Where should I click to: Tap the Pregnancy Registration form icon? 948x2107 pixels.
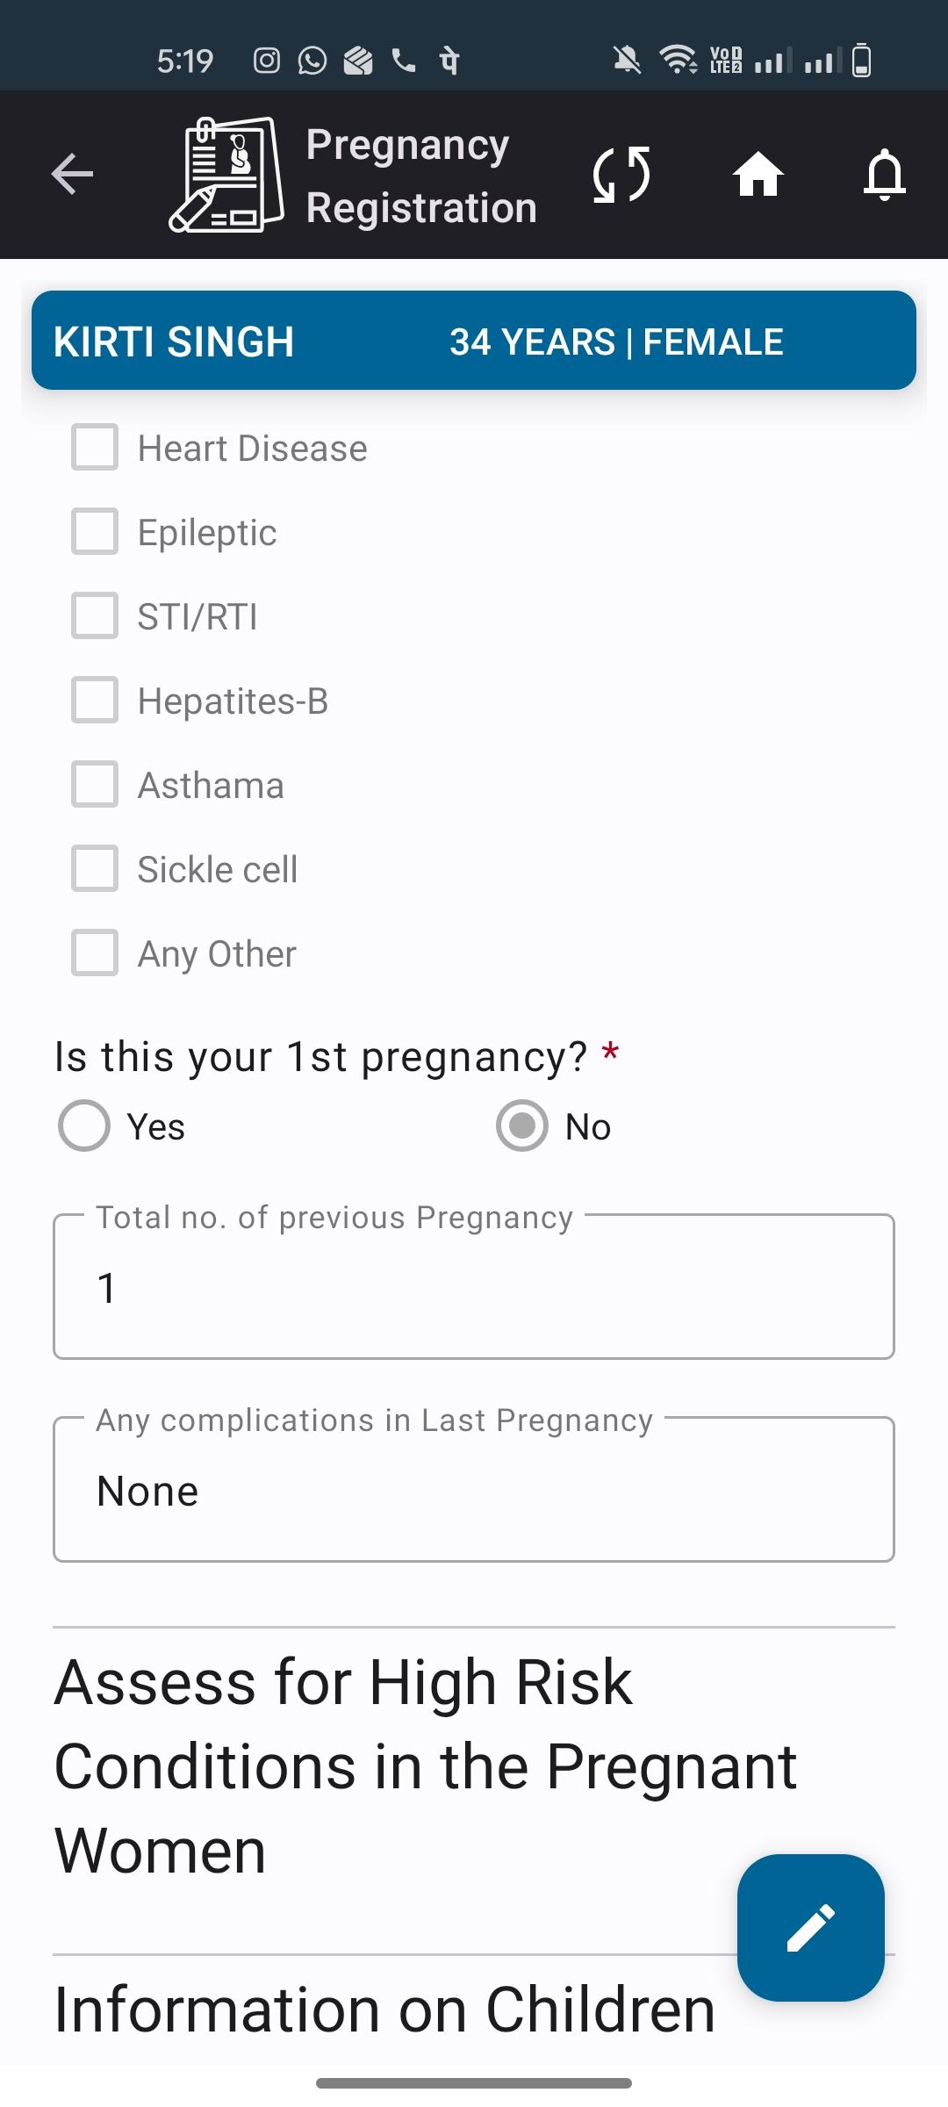227,174
